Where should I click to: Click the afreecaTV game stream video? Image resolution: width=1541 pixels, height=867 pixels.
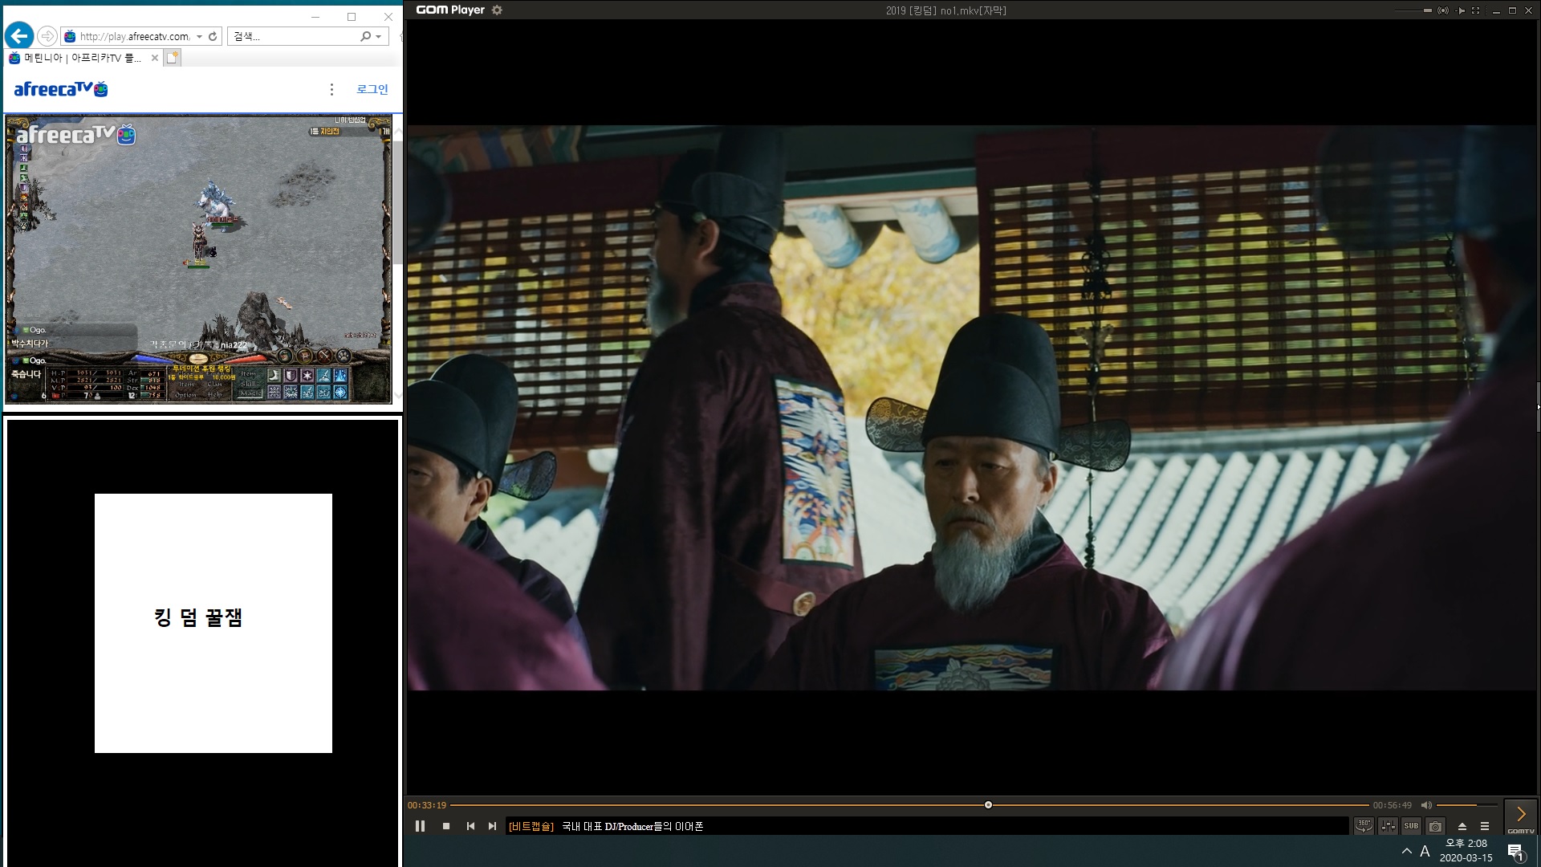[198, 258]
